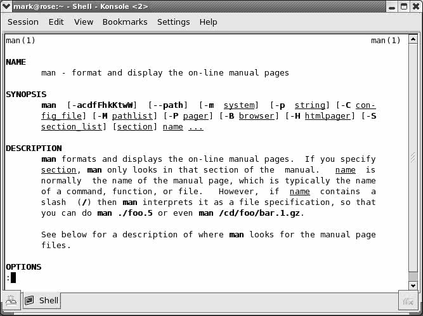Click the underlined word 'browser'
Image resolution: width=423 pixels, height=316 pixels.
point(257,116)
